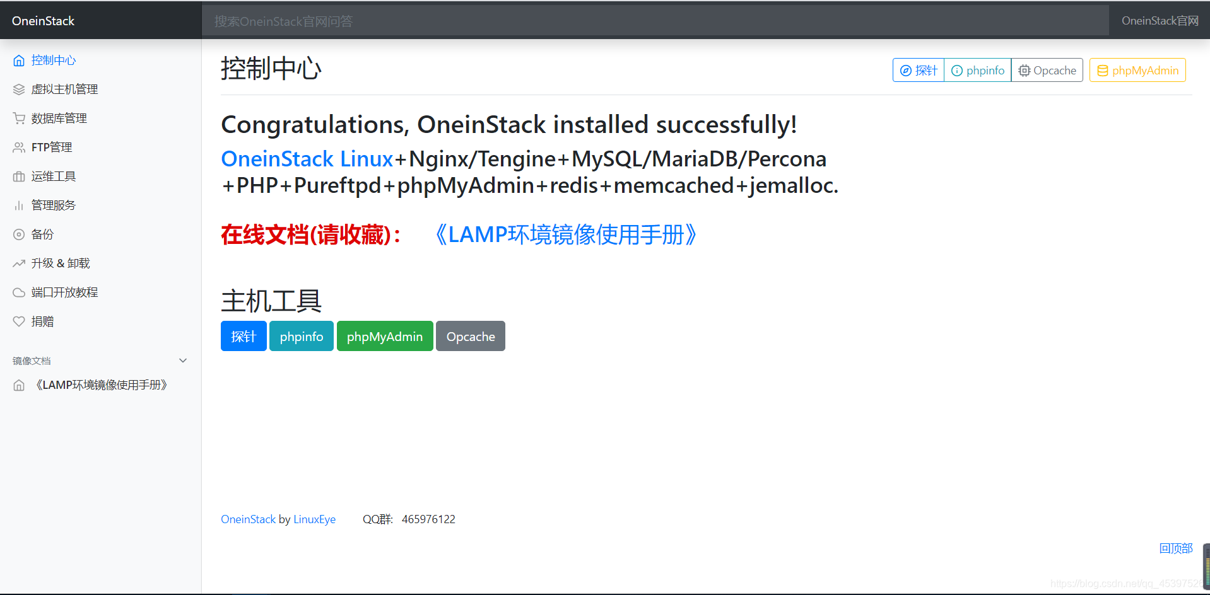The width and height of the screenshot is (1210, 595).
Task: Click the home icon next to 控制中心
Action: tap(19, 61)
